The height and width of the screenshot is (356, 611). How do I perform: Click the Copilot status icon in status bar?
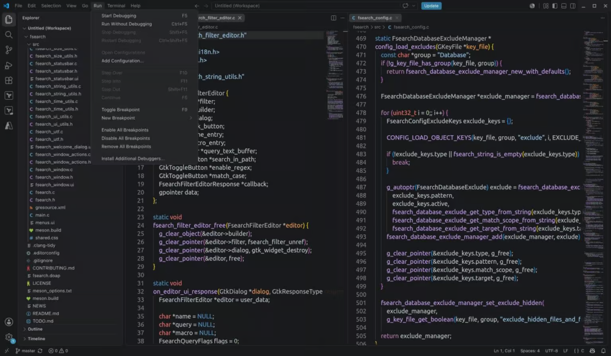point(592,350)
